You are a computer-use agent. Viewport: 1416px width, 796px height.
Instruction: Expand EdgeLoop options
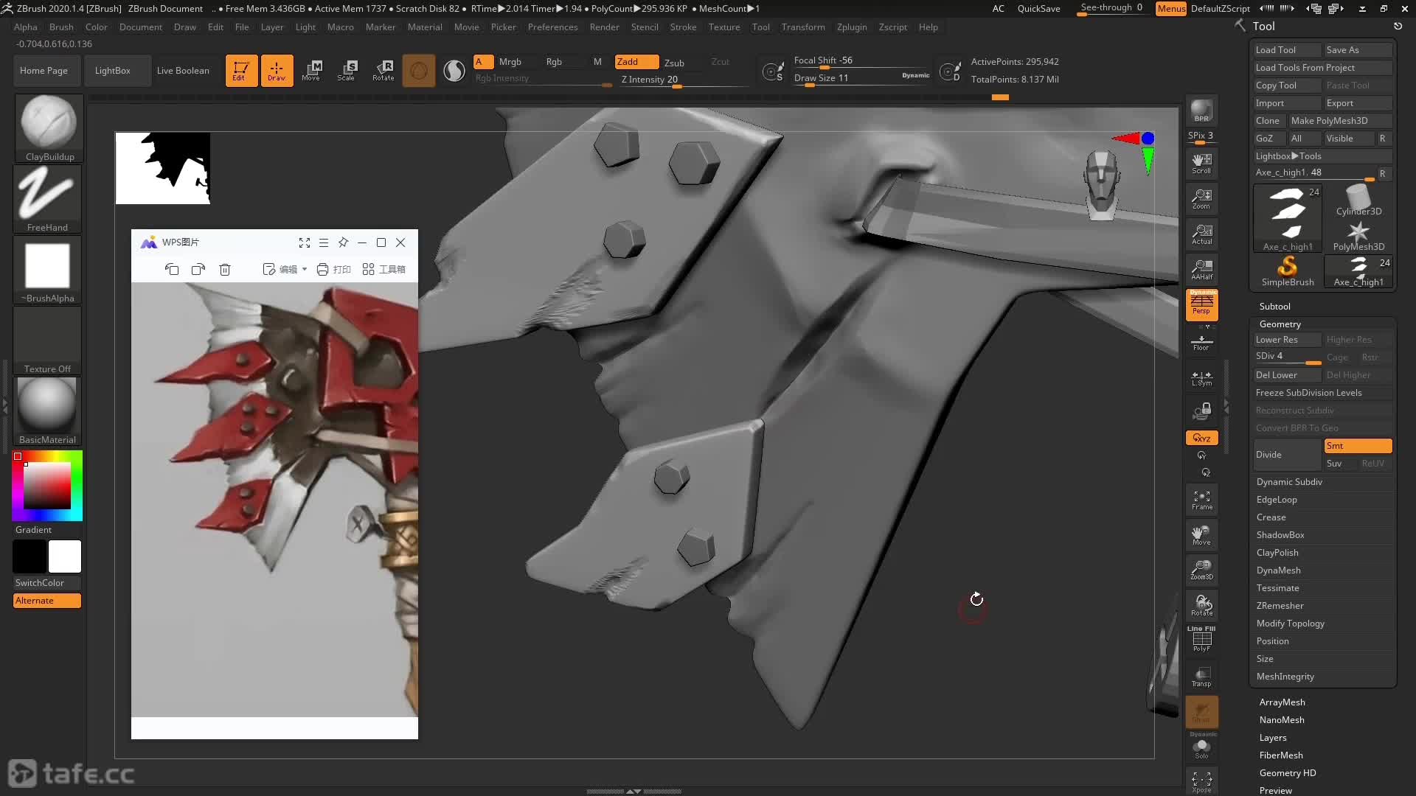pyautogui.click(x=1277, y=500)
